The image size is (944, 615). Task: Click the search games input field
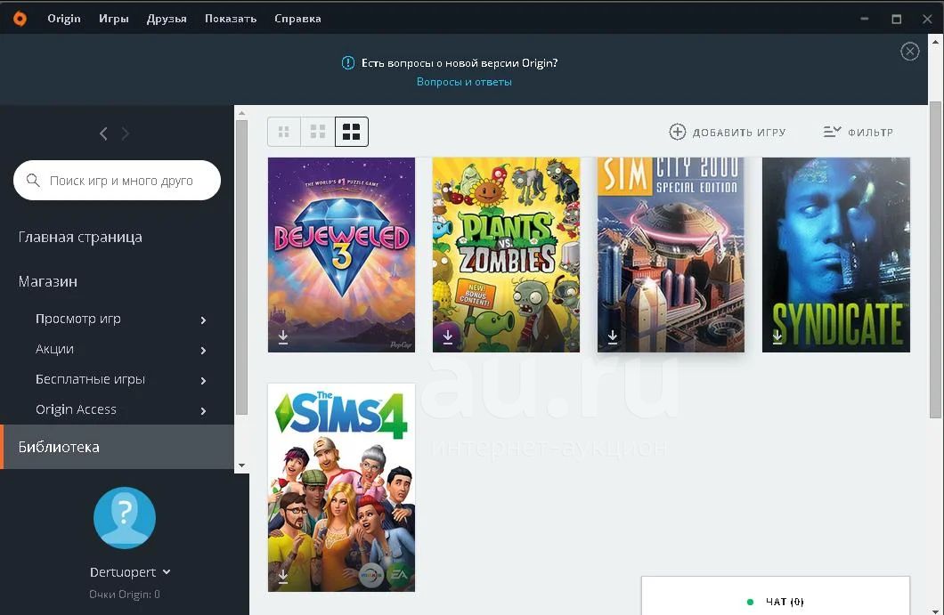coord(117,180)
